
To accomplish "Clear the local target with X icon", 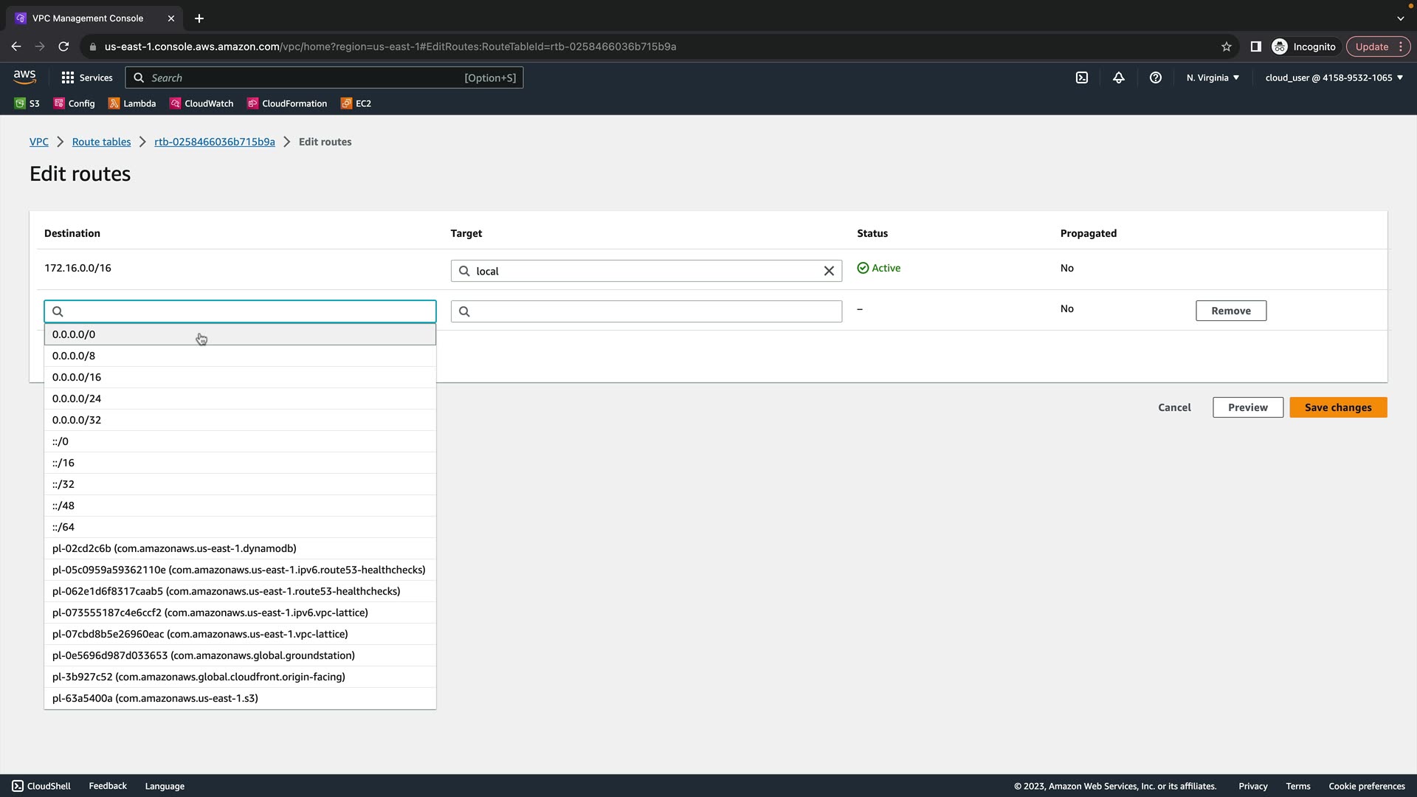I will [829, 271].
